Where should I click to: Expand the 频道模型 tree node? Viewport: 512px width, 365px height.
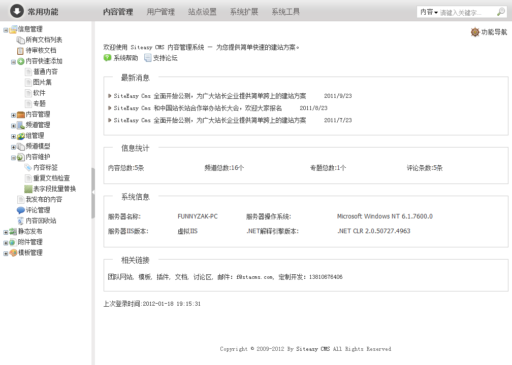13,148
